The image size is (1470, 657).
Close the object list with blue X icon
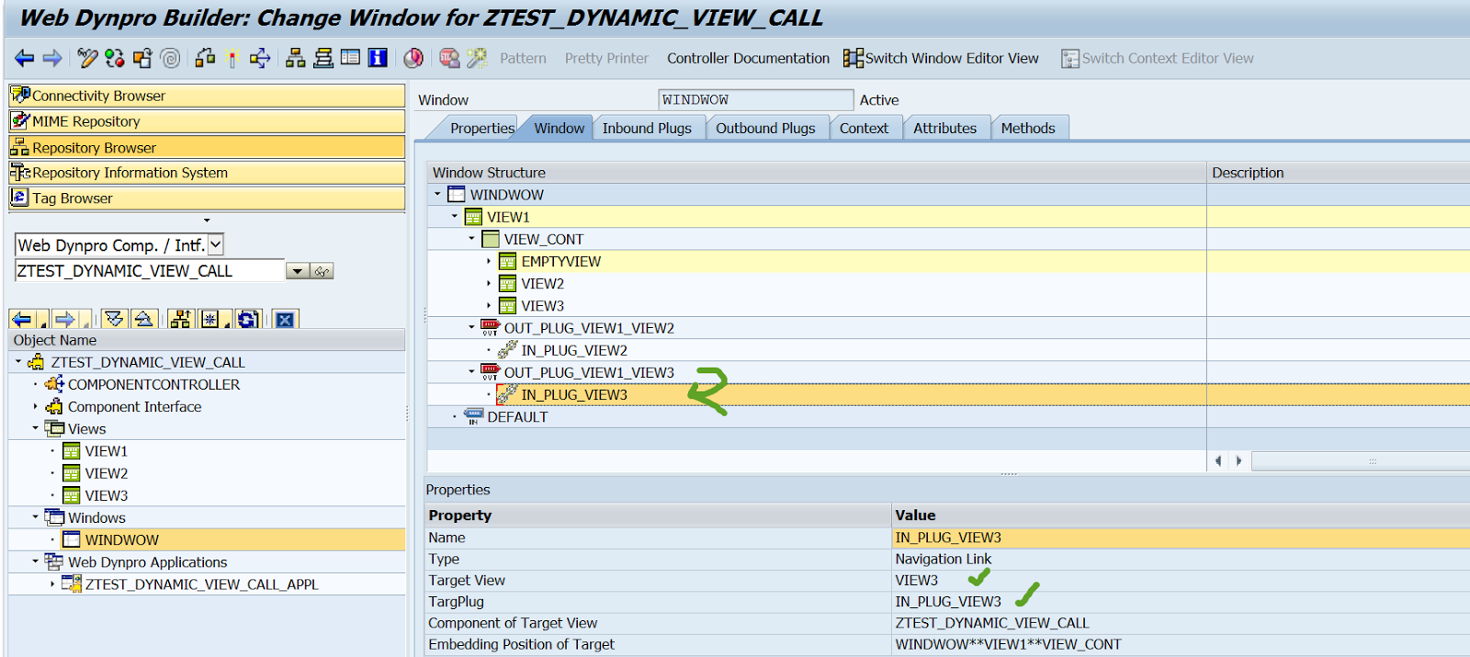click(285, 320)
